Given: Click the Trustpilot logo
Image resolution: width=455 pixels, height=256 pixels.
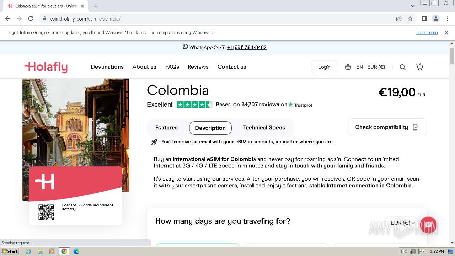Looking at the screenshot, I should click(300, 105).
